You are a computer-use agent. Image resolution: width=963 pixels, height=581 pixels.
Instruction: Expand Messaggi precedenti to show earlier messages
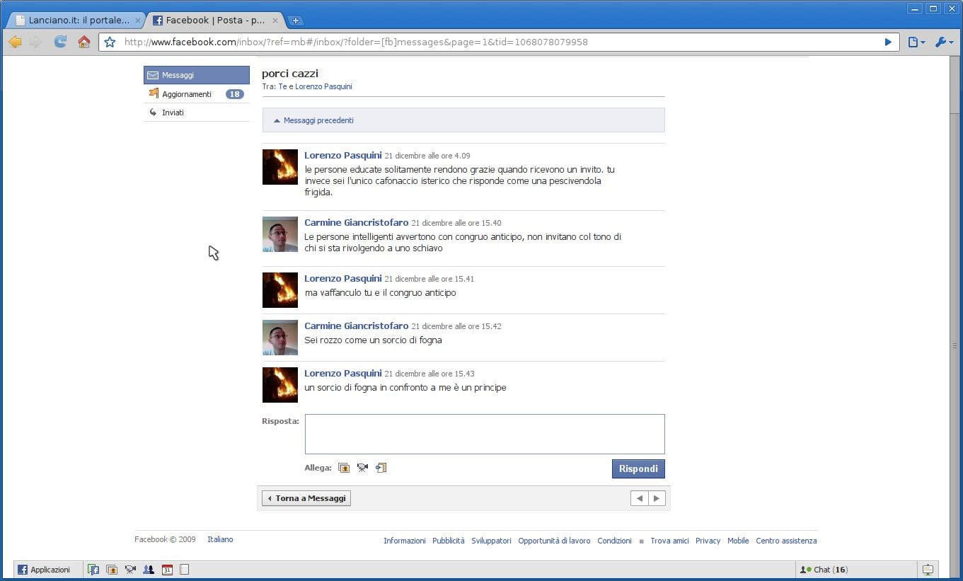(x=318, y=120)
